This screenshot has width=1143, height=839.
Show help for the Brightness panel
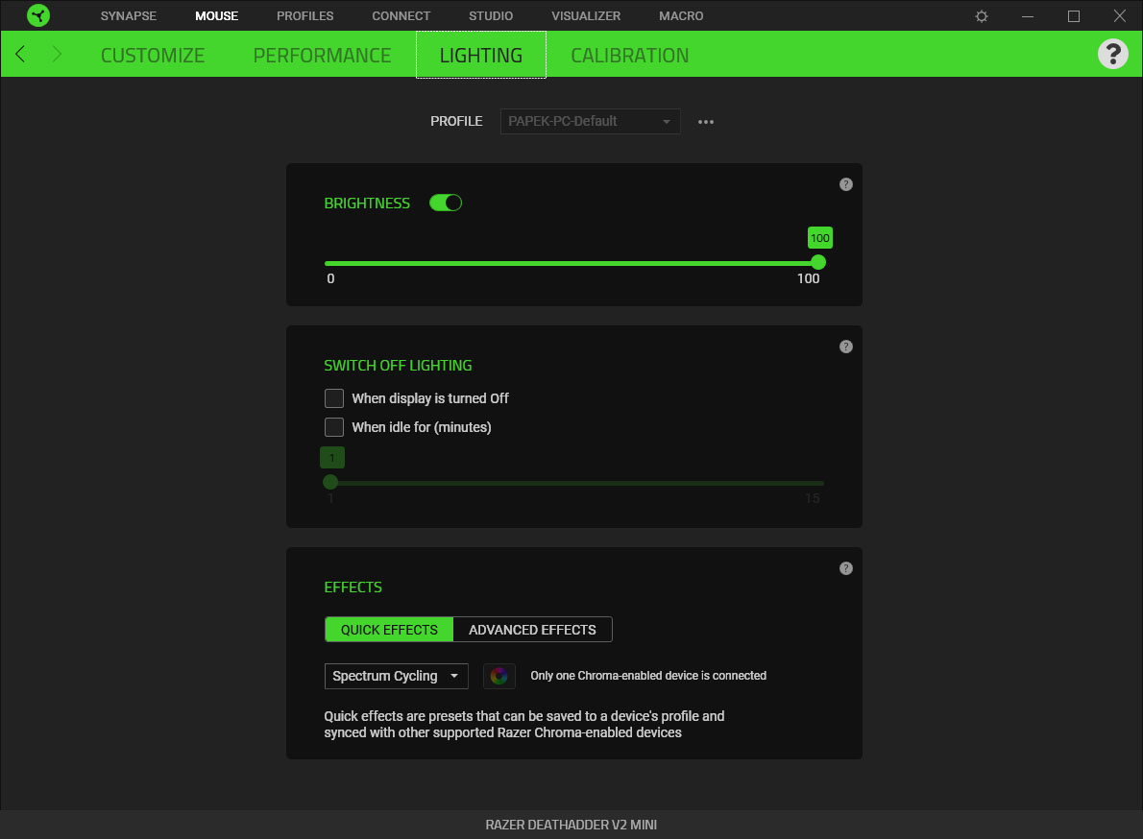tap(845, 184)
